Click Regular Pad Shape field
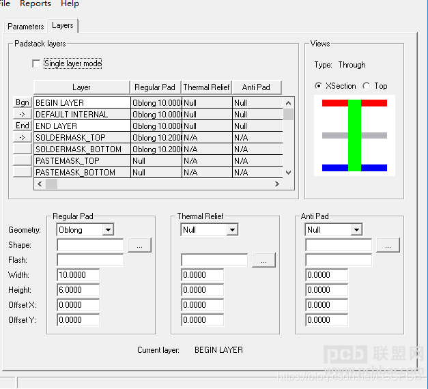Image resolution: width=428 pixels, height=389 pixels. pos(90,245)
